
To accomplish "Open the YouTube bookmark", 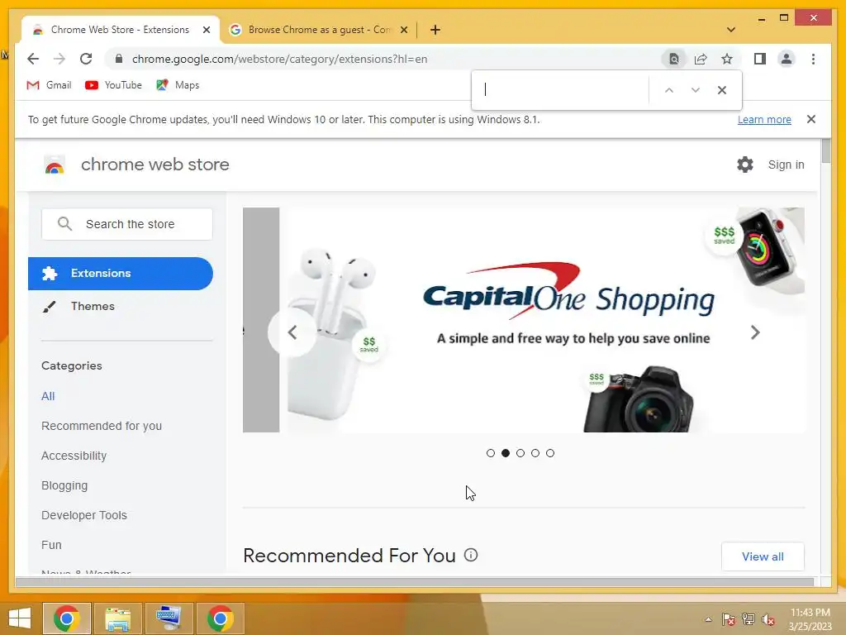I will (x=113, y=85).
